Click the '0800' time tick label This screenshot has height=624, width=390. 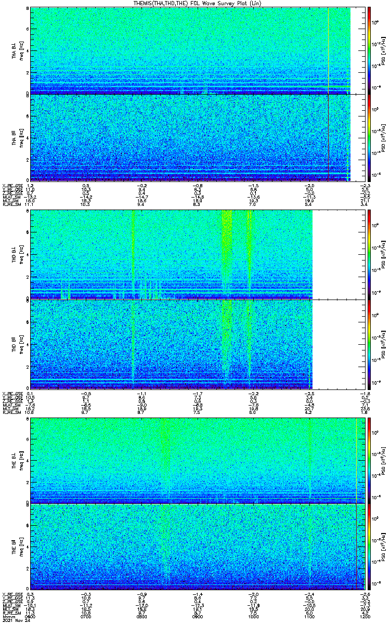(141, 616)
